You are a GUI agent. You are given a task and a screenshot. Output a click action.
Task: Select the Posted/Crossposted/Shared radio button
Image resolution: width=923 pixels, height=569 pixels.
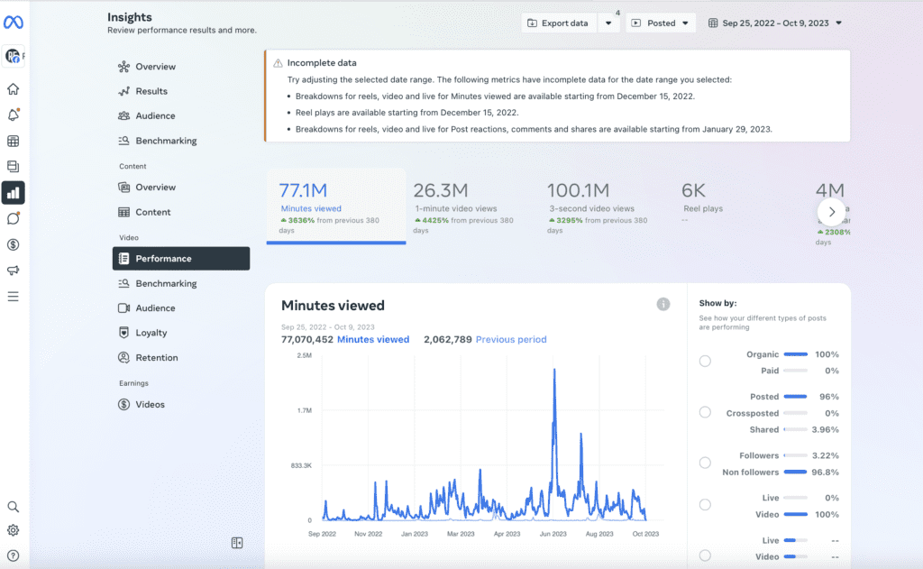(705, 412)
